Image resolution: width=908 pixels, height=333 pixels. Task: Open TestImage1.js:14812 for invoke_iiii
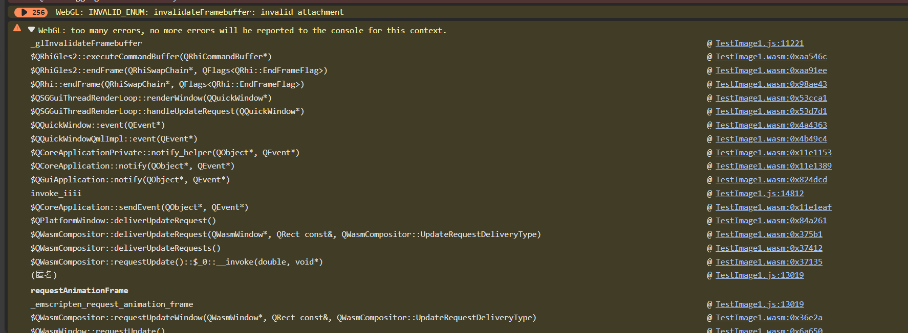point(760,194)
